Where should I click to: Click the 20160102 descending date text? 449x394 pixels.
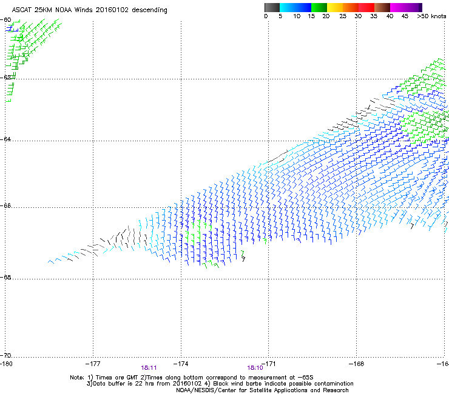[x=132, y=10]
